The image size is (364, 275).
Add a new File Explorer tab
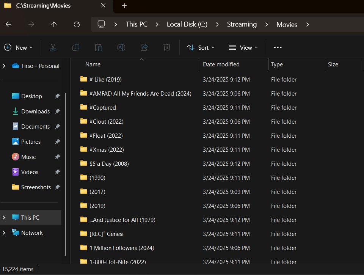(x=124, y=6)
